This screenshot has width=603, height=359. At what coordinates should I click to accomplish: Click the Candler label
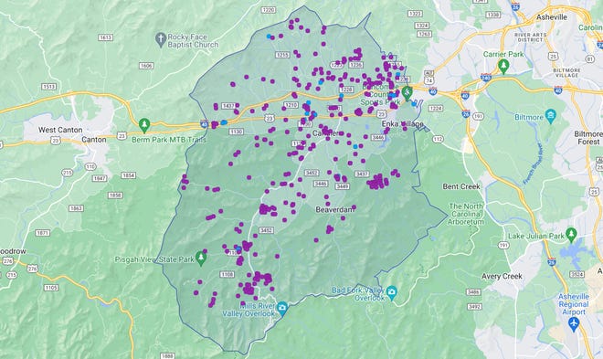(x=325, y=133)
